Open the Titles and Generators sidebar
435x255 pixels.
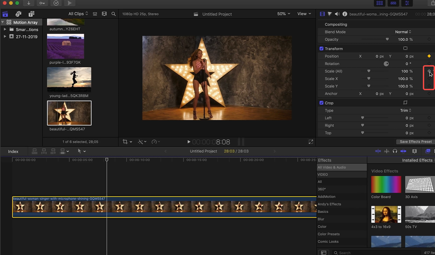31,14
